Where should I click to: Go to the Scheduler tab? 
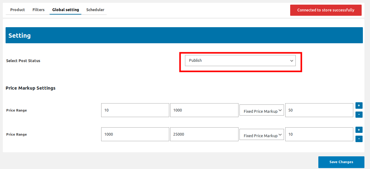(x=95, y=10)
